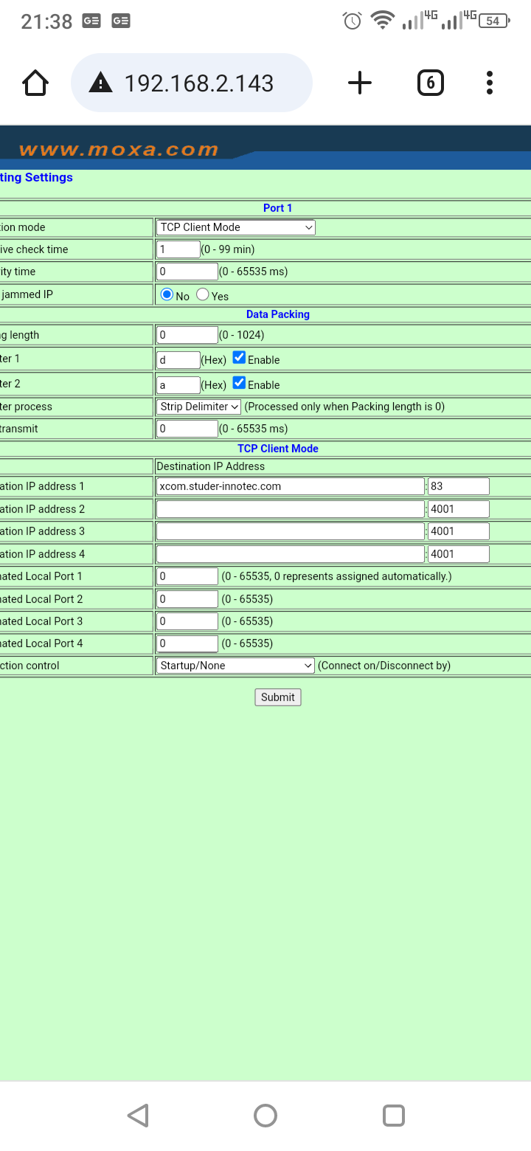The image size is (531, 1151).
Task: Select Yes for jammed IP option
Action: pos(203,295)
